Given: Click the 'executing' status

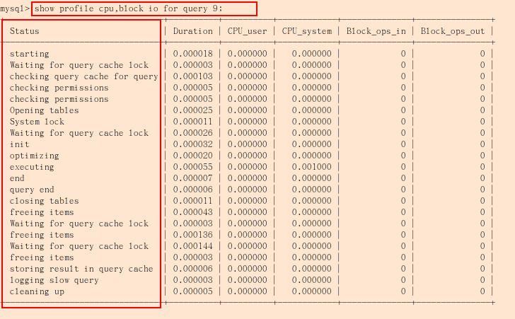Looking at the screenshot, I should 32,167.
